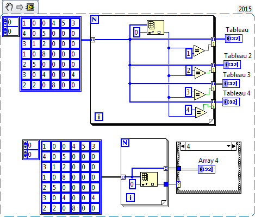
Task: Select Index Array function in lower loop
Action: pyautogui.click(x=149, y=179)
